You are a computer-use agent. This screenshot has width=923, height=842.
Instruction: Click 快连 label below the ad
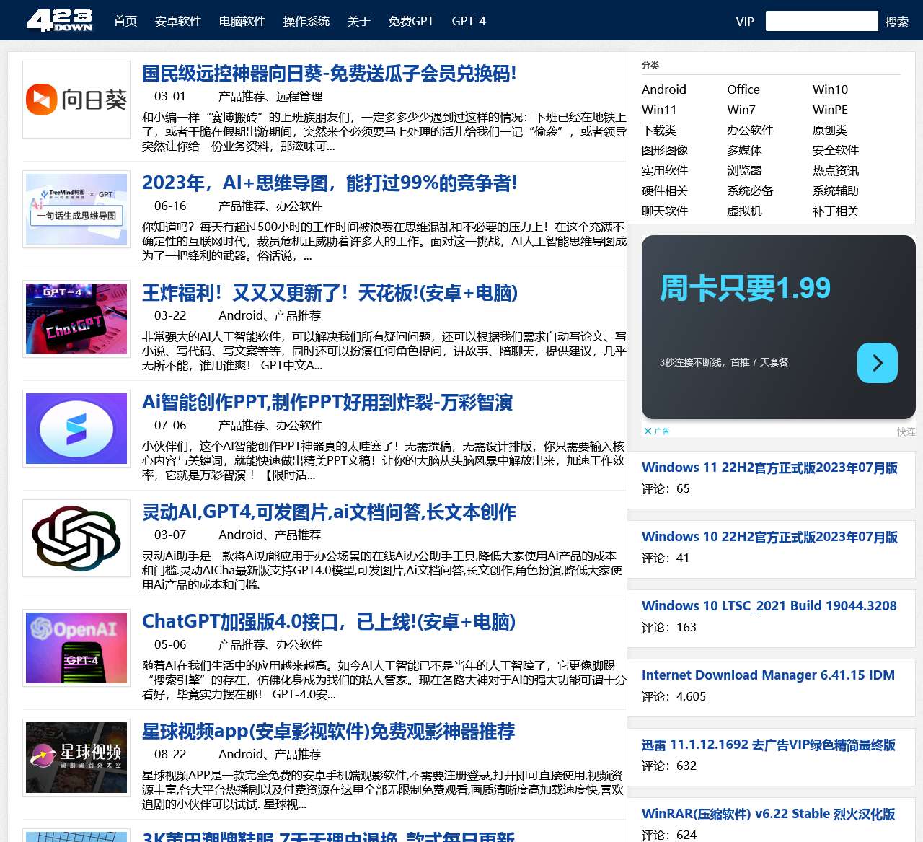pyautogui.click(x=906, y=431)
